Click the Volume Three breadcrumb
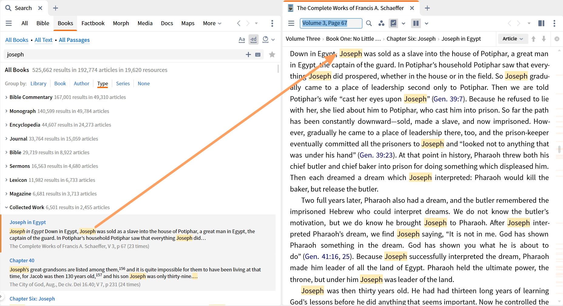563x306 pixels. point(303,39)
